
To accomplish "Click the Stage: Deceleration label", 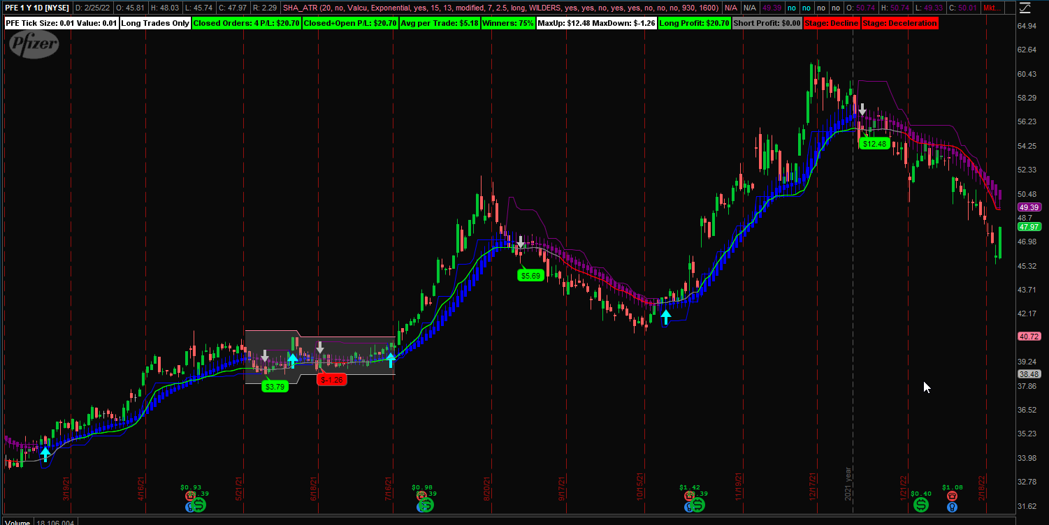I will pyautogui.click(x=899, y=23).
